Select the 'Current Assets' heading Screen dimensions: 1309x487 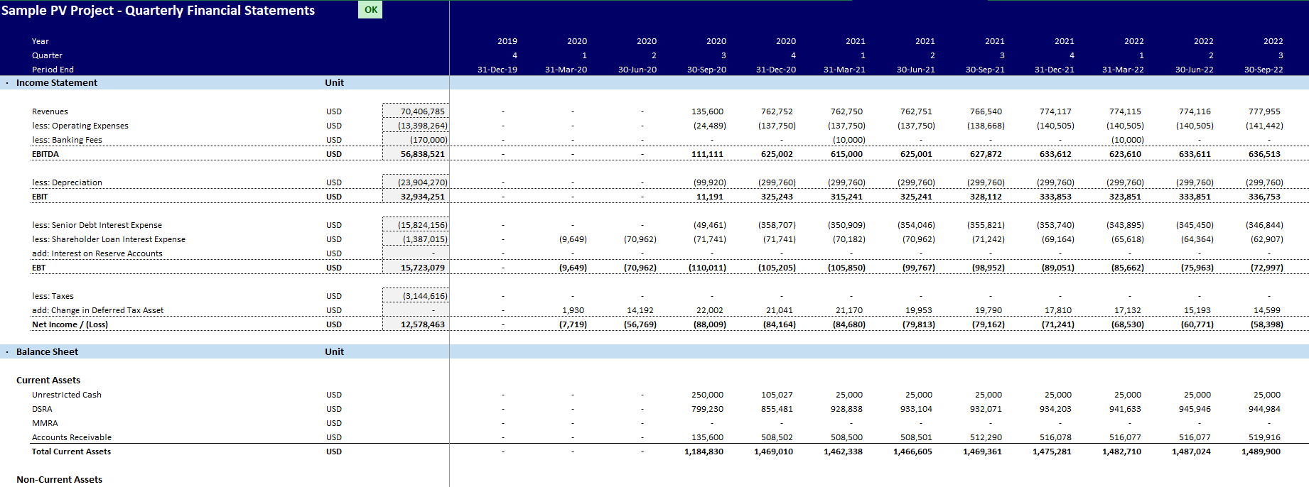(x=48, y=381)
